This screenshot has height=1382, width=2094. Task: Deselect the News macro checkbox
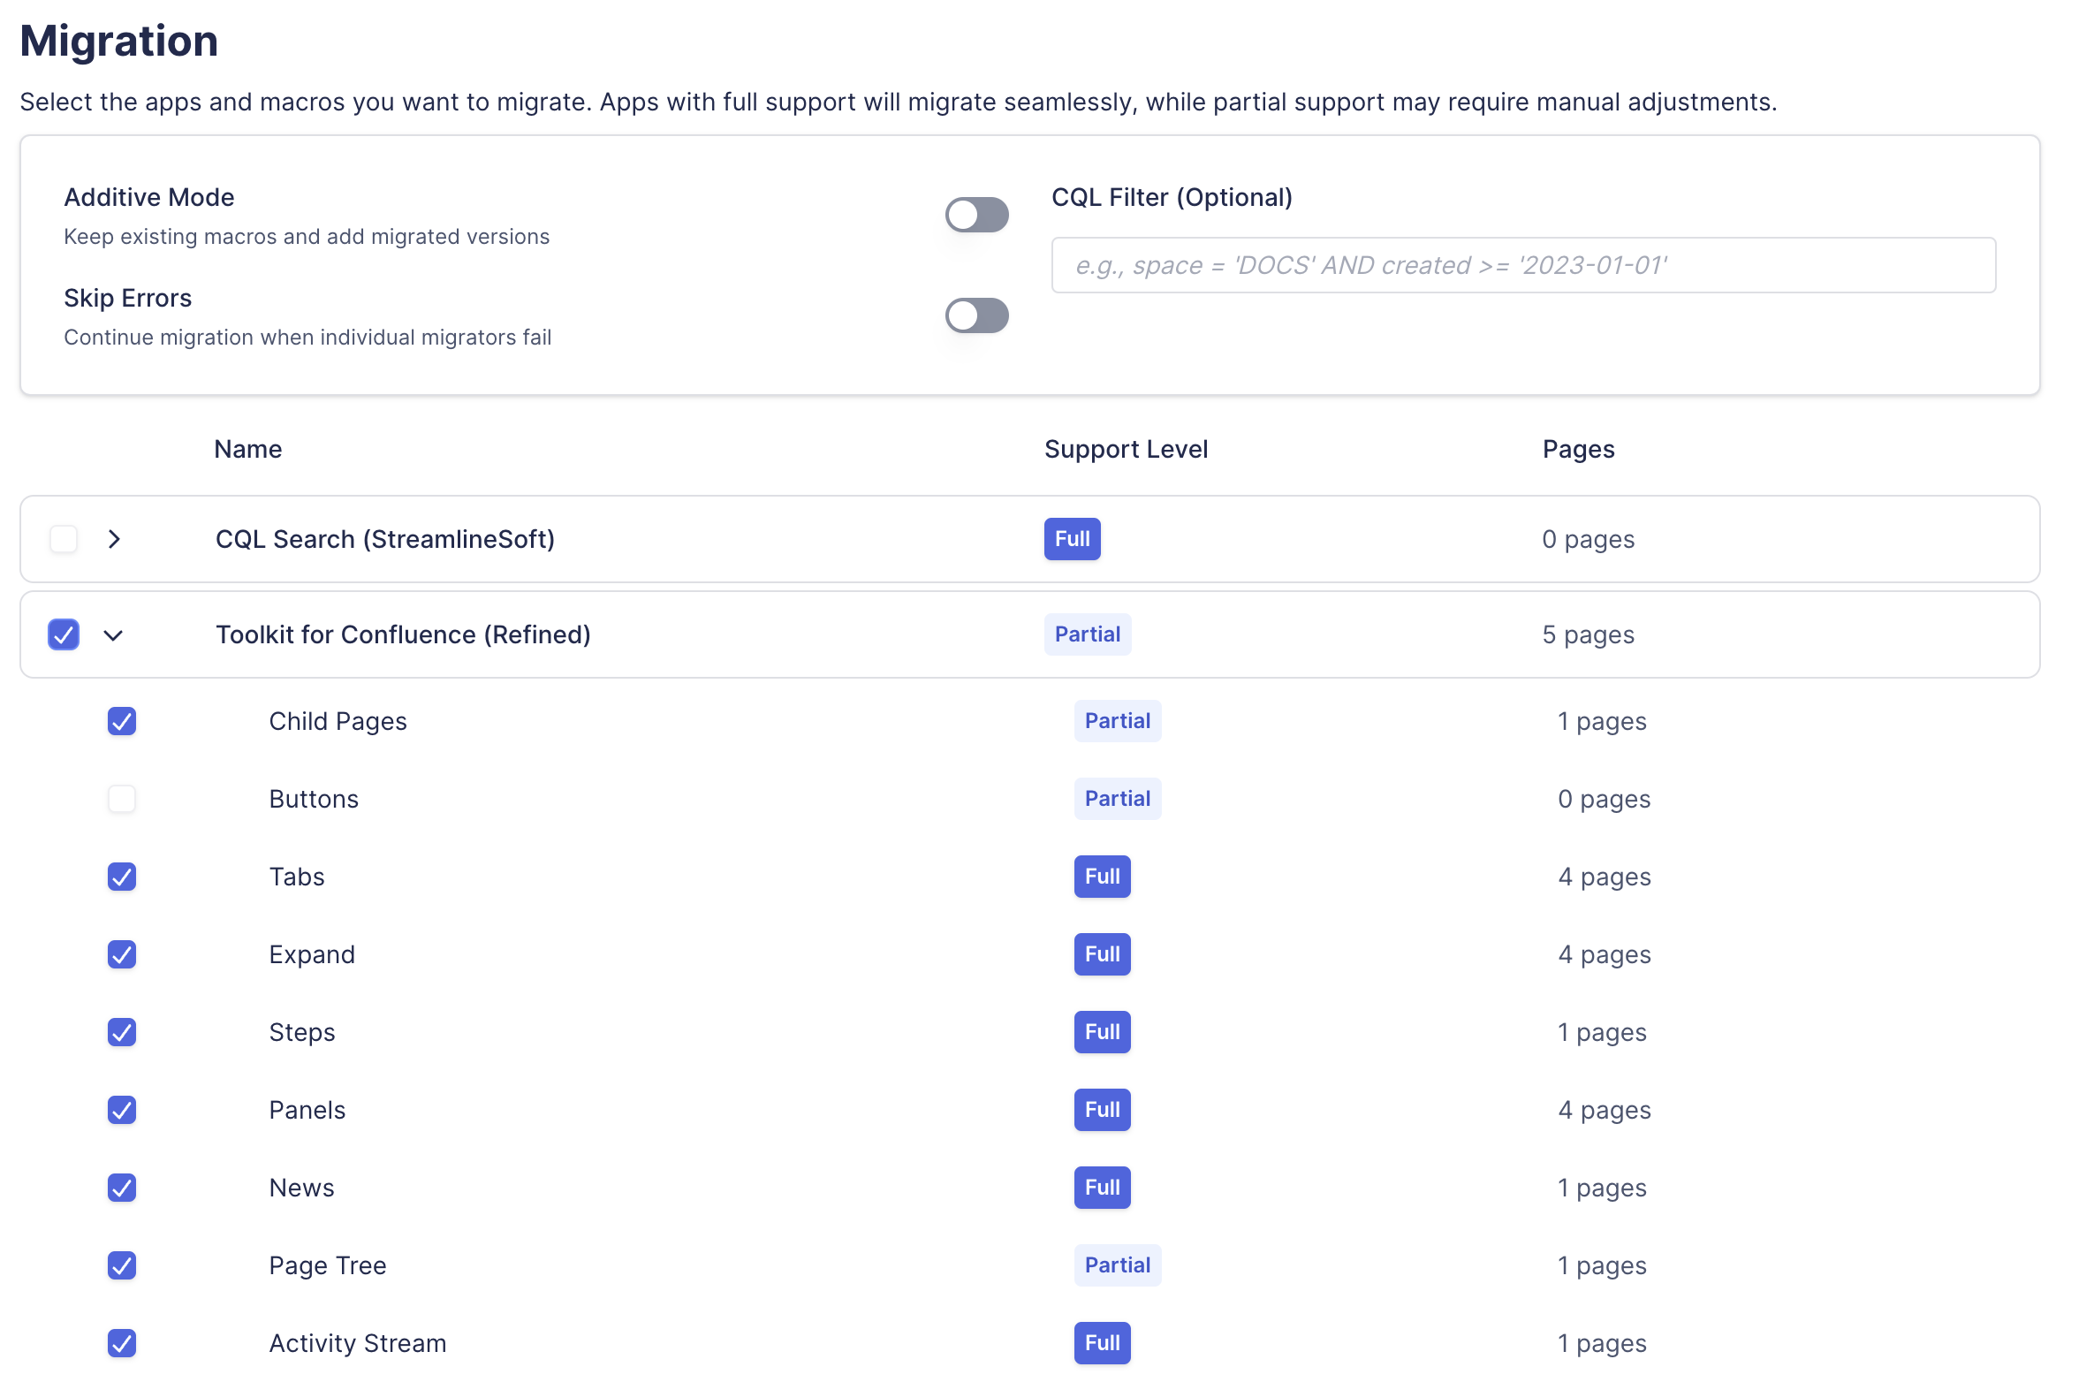coord(122,1188)
